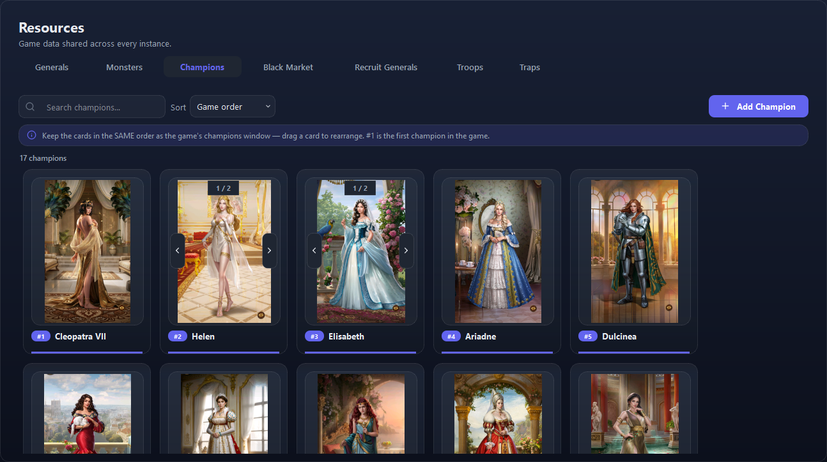Click the 1 / 2 counter on Helen
This screenshot has height=462, width=827.
[x=224, y=188]
